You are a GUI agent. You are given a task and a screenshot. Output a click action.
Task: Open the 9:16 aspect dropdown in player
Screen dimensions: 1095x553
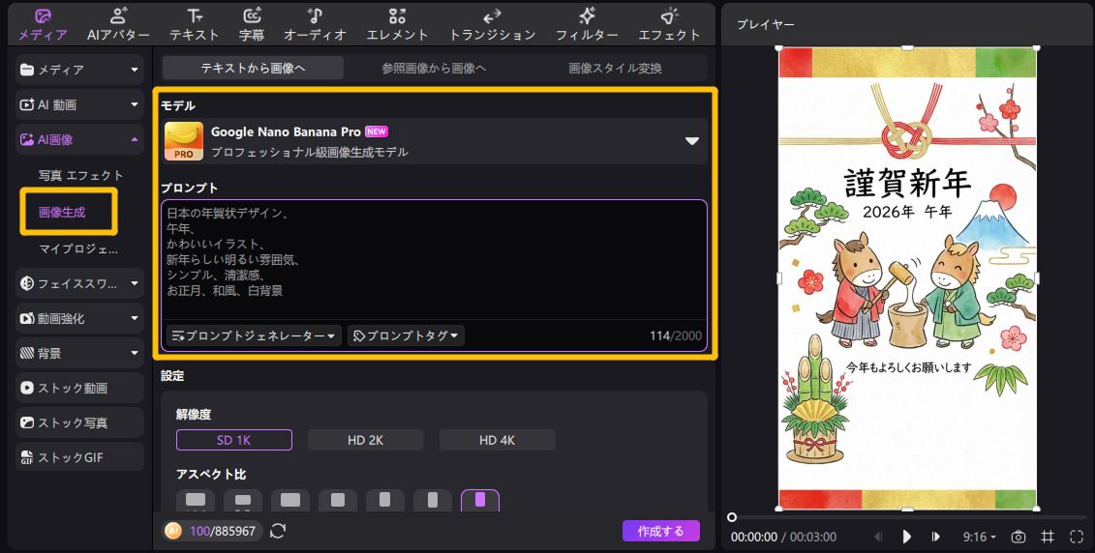(x=979, y=537)
